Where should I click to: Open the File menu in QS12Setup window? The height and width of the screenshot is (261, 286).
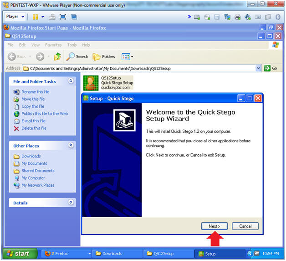click(x=10, y=45)
